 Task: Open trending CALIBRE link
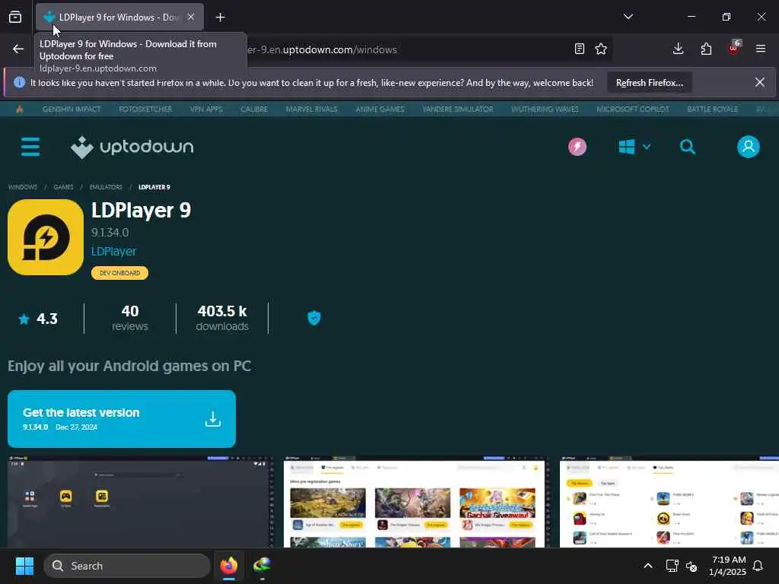[254, 109]
